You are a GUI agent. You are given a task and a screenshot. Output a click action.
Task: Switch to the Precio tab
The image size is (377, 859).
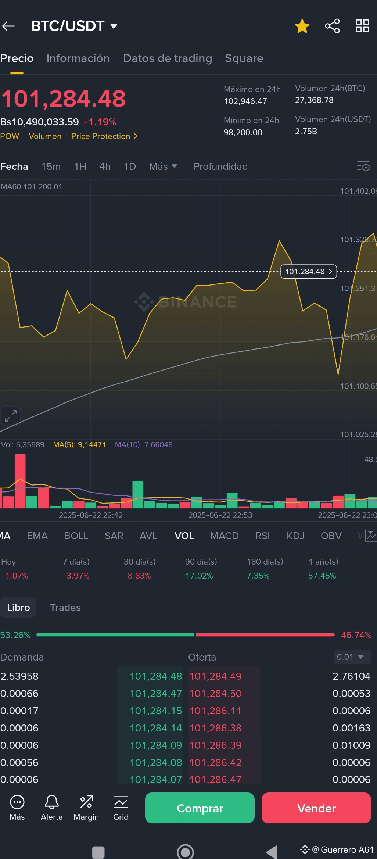[x=17, y=58]
